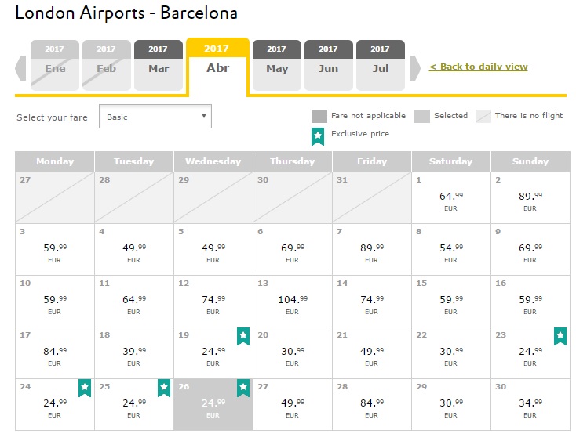Pick Saturday April 1 fare 64.99 EUR
The height and width of the screenshot is (441, 576).
[451, 198]
